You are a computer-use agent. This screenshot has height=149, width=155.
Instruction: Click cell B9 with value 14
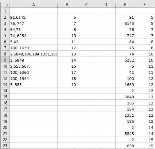[67, 60]
